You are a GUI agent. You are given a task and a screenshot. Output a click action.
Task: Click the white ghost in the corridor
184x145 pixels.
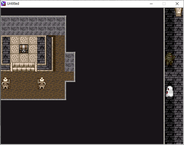(x=169, y=91)
